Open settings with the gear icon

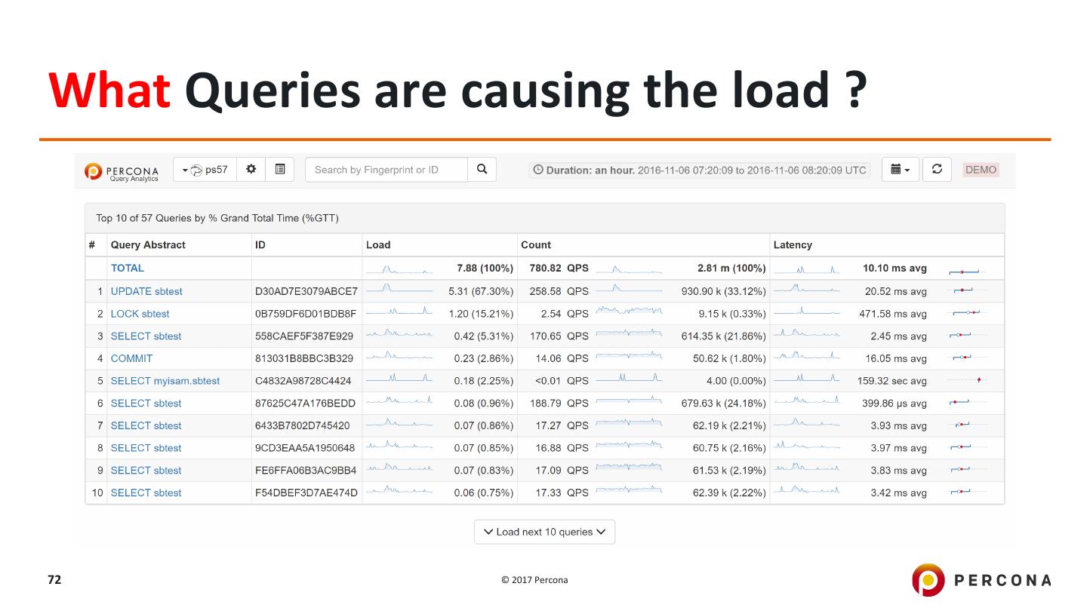pos(251,170)
